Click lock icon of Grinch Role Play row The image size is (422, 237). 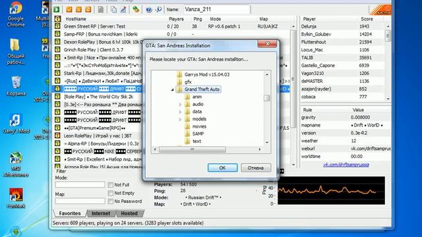[57, 50]
